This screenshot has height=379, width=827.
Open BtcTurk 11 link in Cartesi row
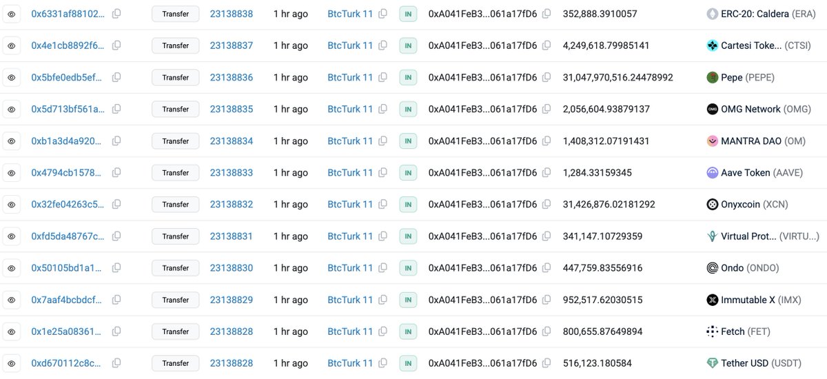350,45
